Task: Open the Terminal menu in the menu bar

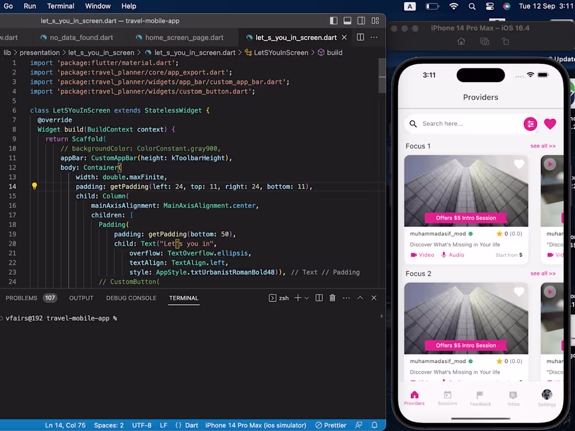Action: [60, 6]
